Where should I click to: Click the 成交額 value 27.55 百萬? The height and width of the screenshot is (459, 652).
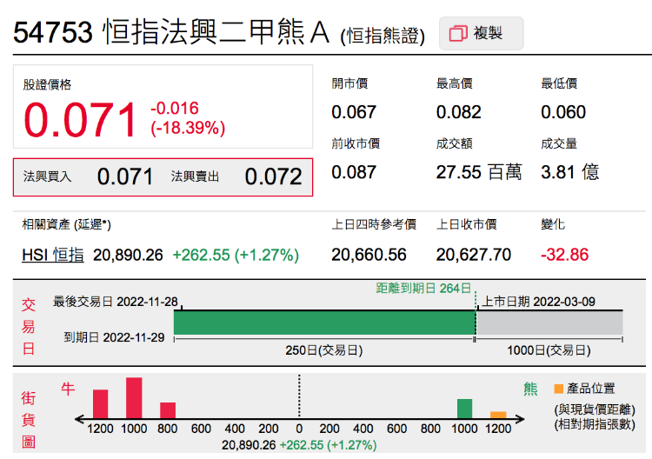coord(479,172)
